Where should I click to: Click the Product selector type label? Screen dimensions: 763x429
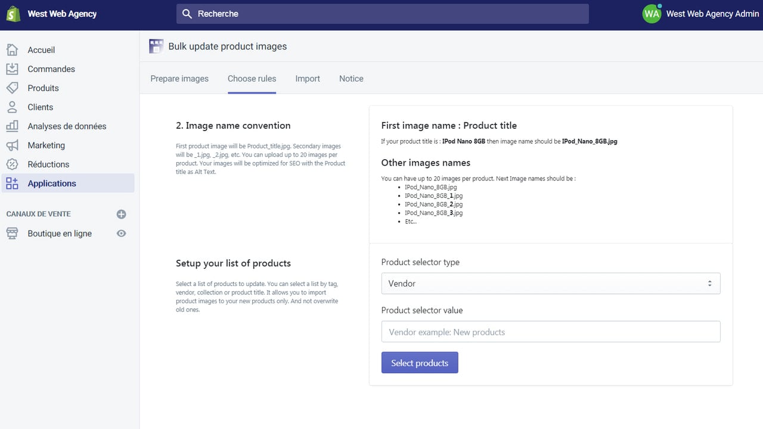[420, 262]
